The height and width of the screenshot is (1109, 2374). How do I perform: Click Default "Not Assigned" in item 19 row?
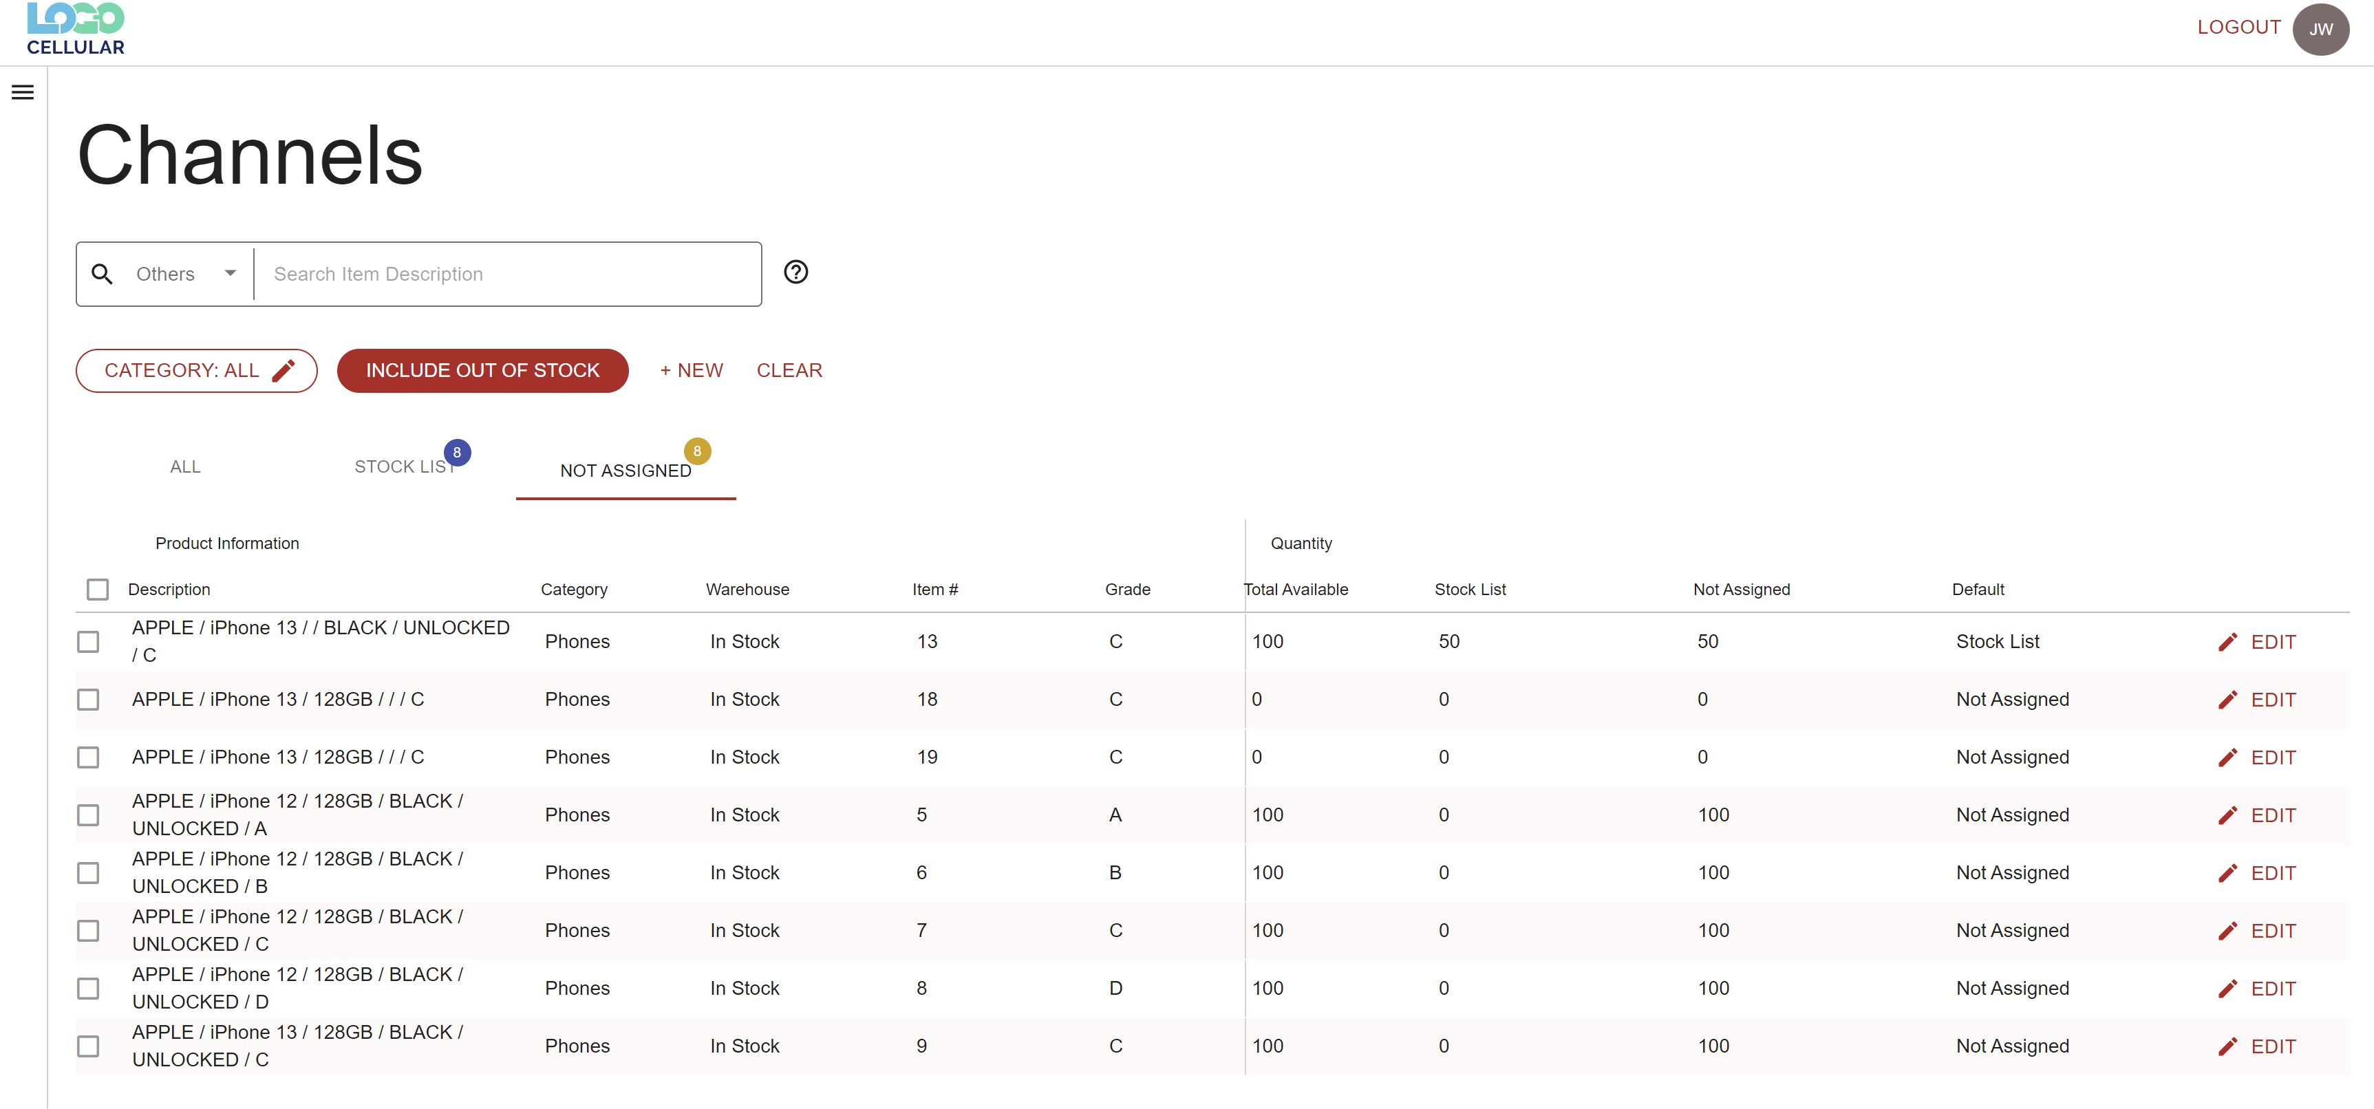point(2013,757)
